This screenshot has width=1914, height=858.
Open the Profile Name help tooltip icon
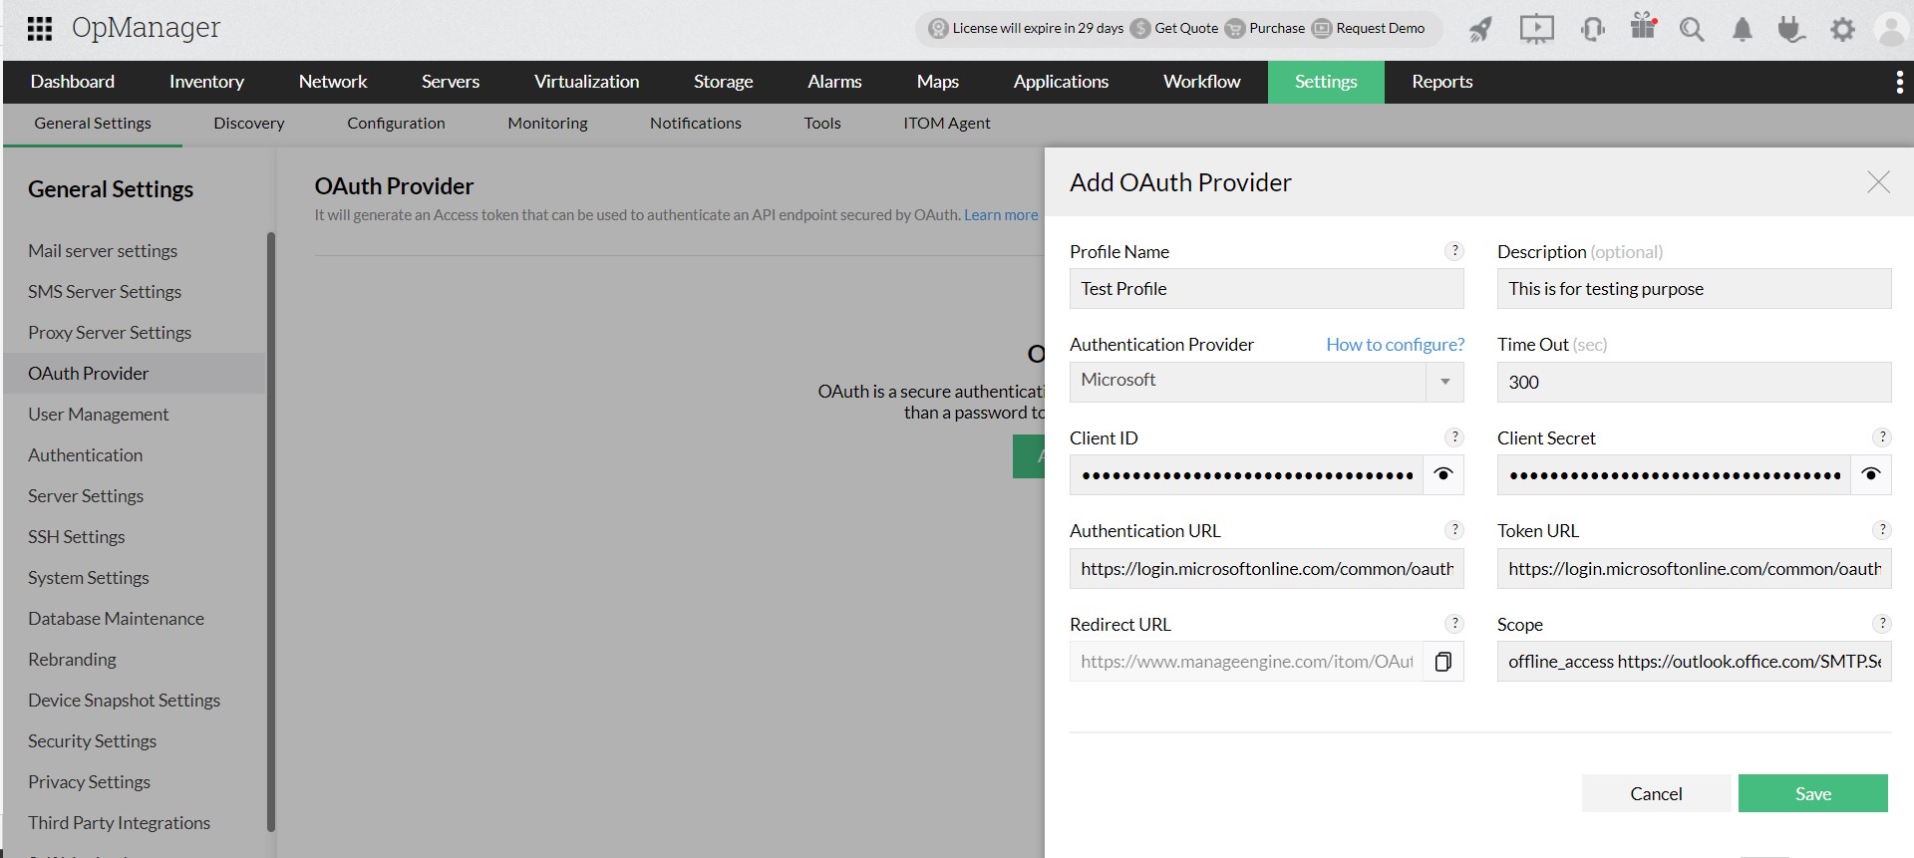click(1454, 251)
